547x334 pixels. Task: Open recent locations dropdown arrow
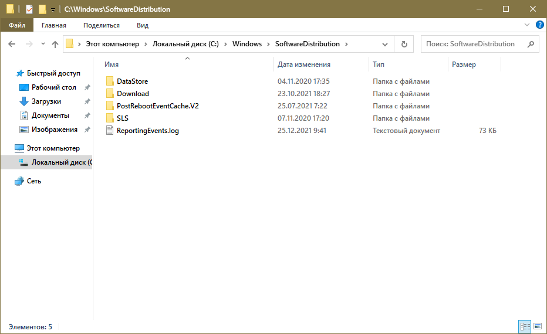pyautogui.click(x=43, y=44)
